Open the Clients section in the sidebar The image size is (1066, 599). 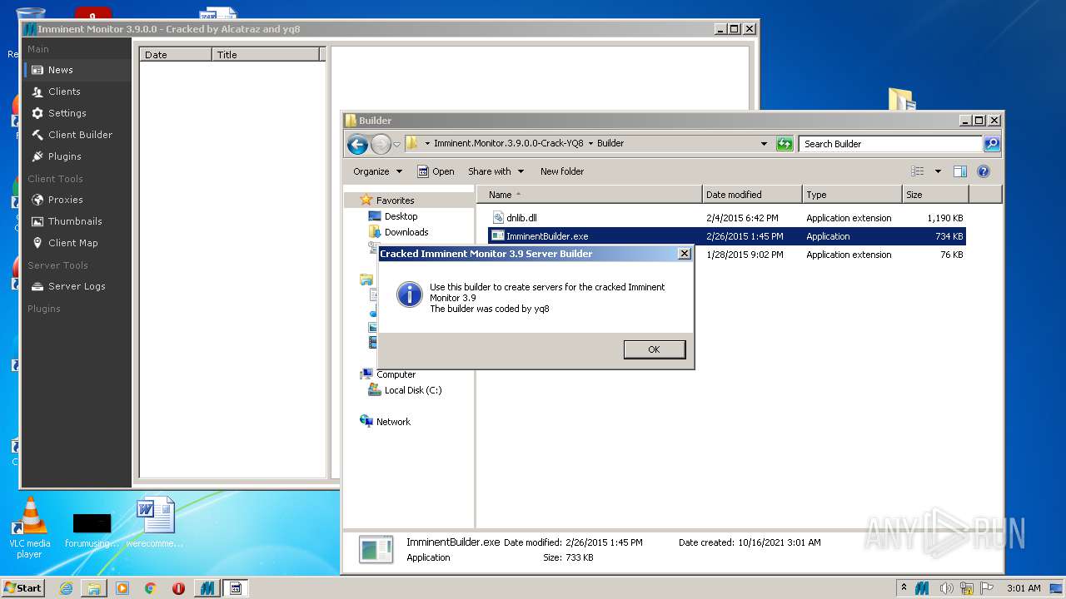tap(77, 92)
